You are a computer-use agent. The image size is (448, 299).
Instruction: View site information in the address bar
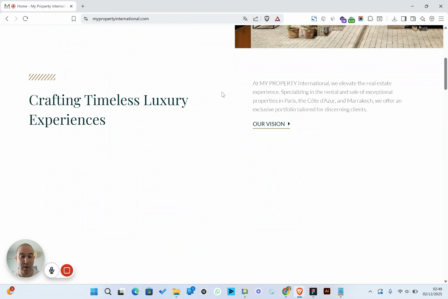(86, 19)
